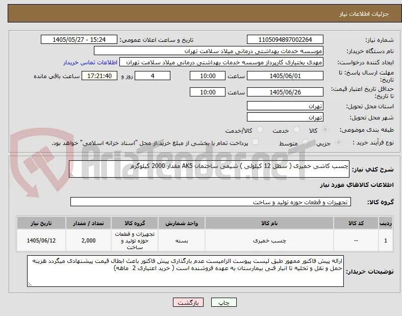Click the general description text area
Viewport: 402px width, 316px height.
coord(209,169)
